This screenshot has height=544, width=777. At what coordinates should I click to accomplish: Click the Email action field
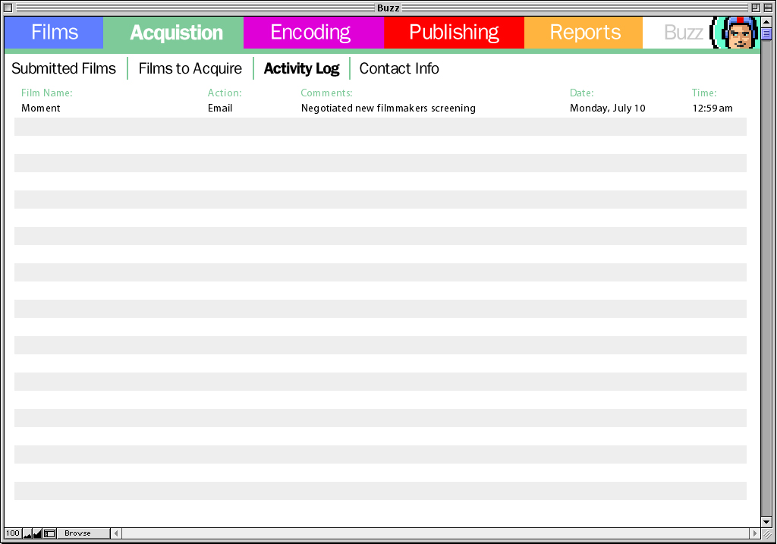(220, 108)
